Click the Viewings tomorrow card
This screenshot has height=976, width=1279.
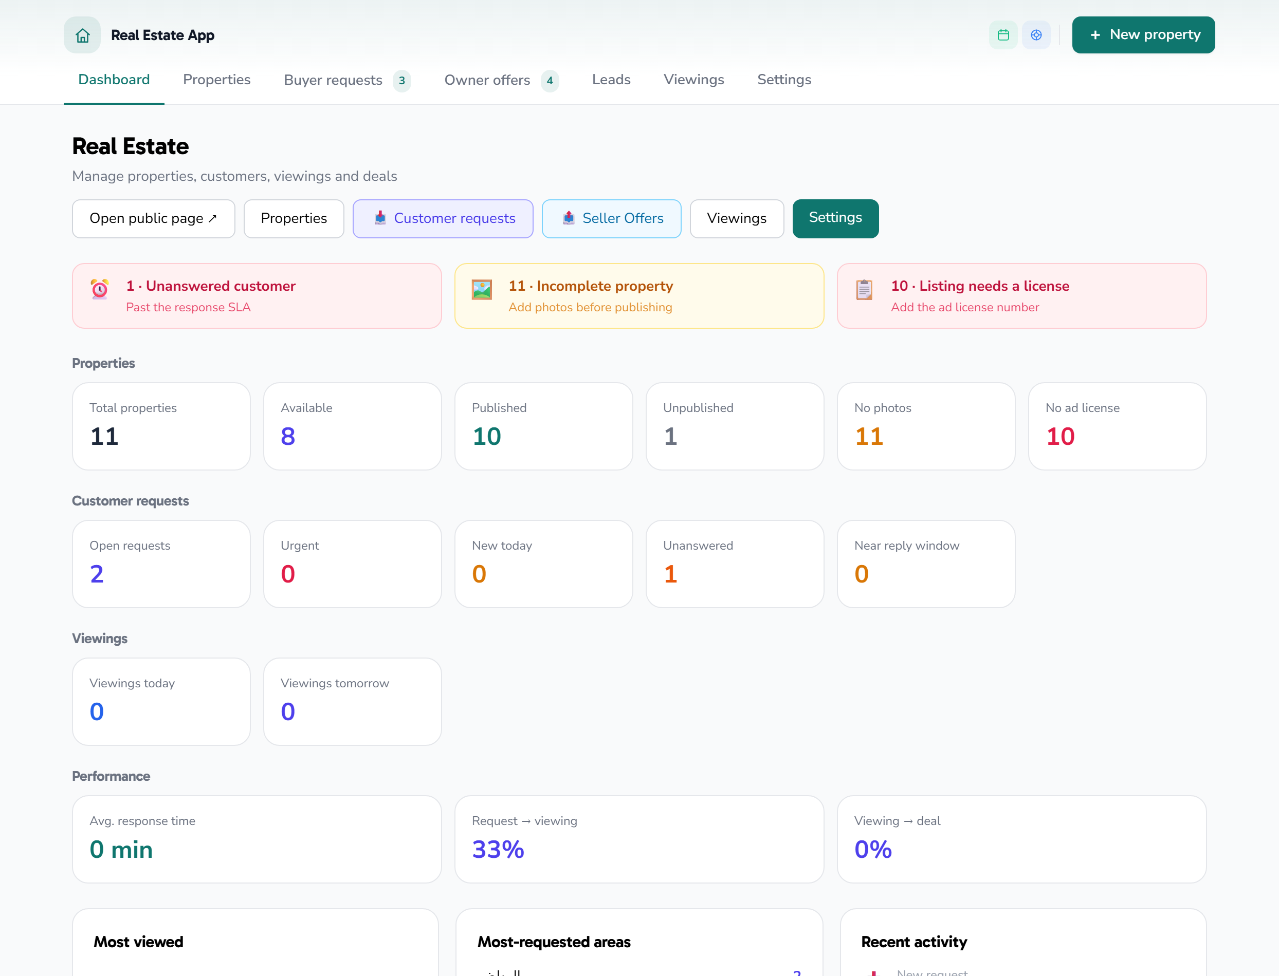click(352, 702)
